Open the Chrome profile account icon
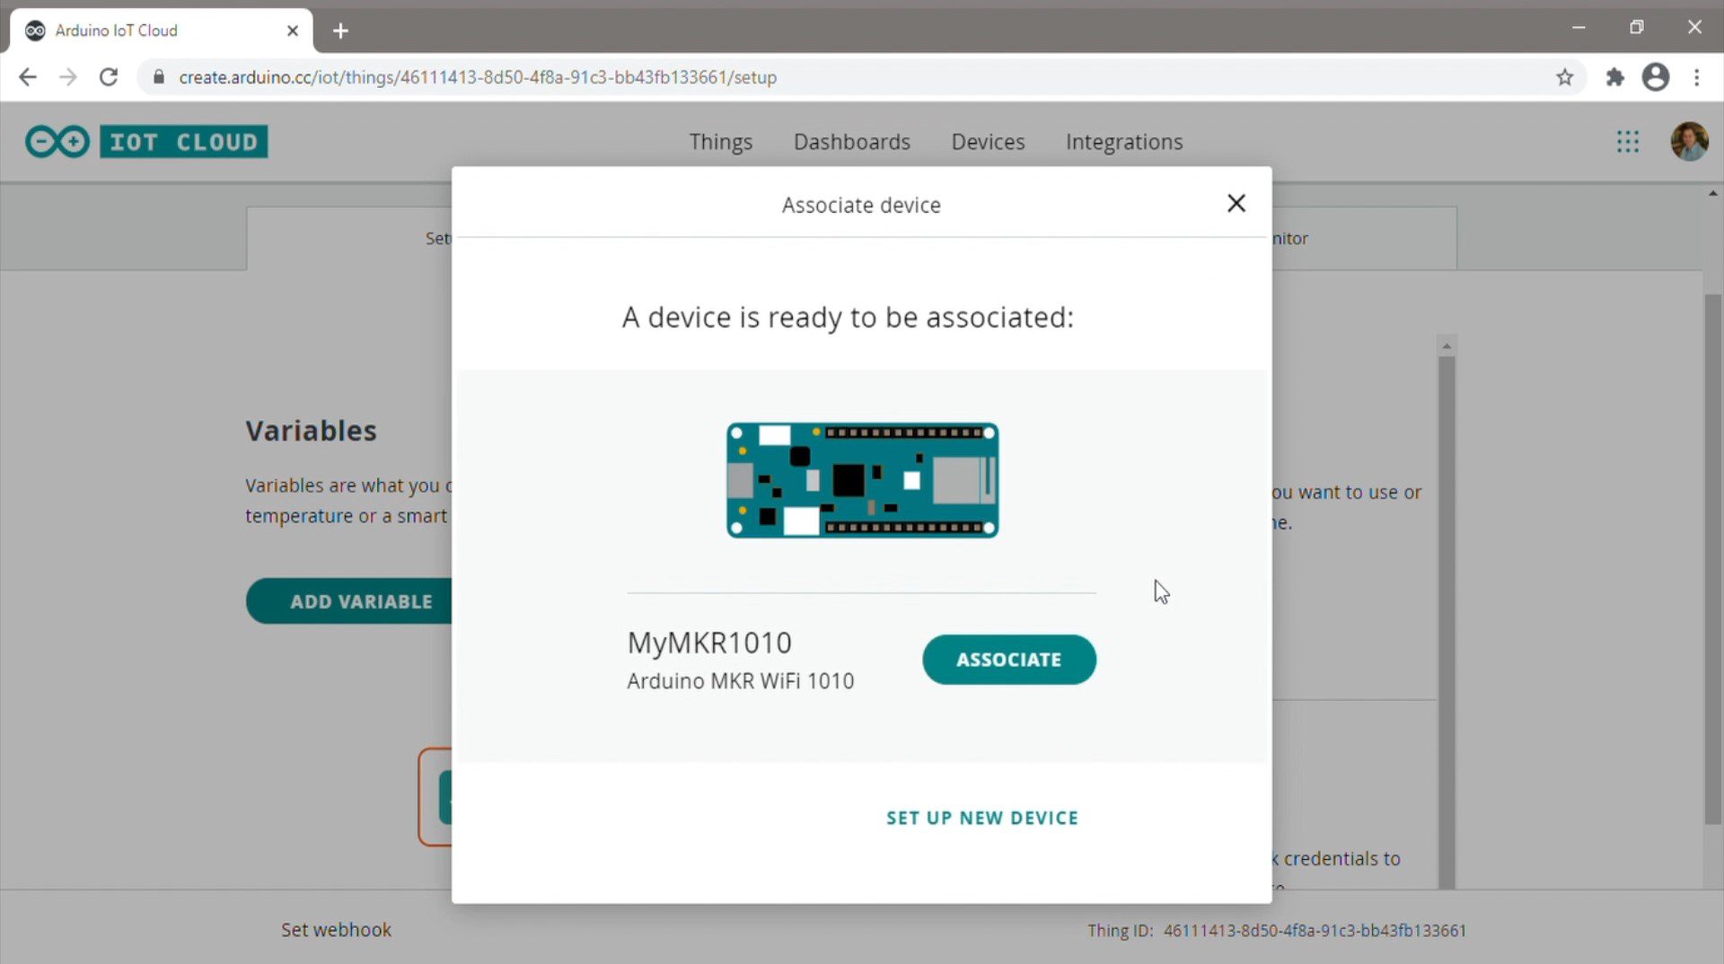The image size is (1724, 964). coord(1655,77)
